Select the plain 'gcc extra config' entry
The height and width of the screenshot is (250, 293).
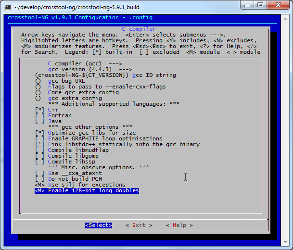point(69,99)
